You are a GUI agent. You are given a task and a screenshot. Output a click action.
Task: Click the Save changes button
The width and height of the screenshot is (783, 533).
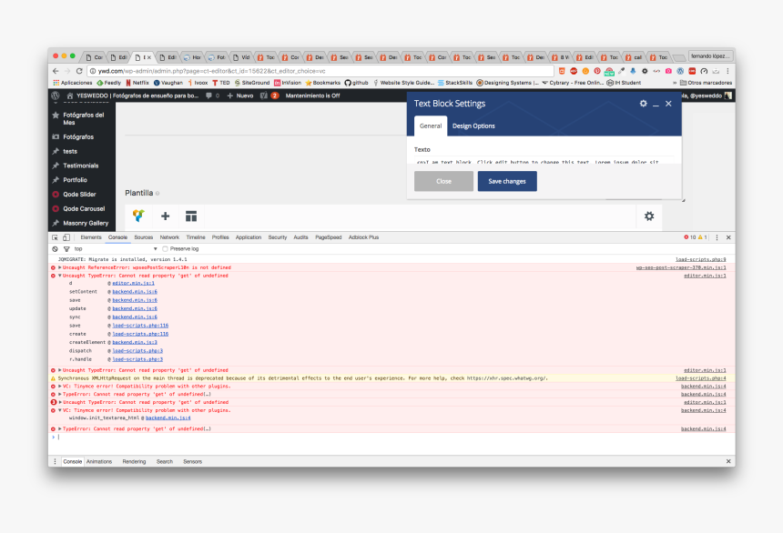(507, 181)
